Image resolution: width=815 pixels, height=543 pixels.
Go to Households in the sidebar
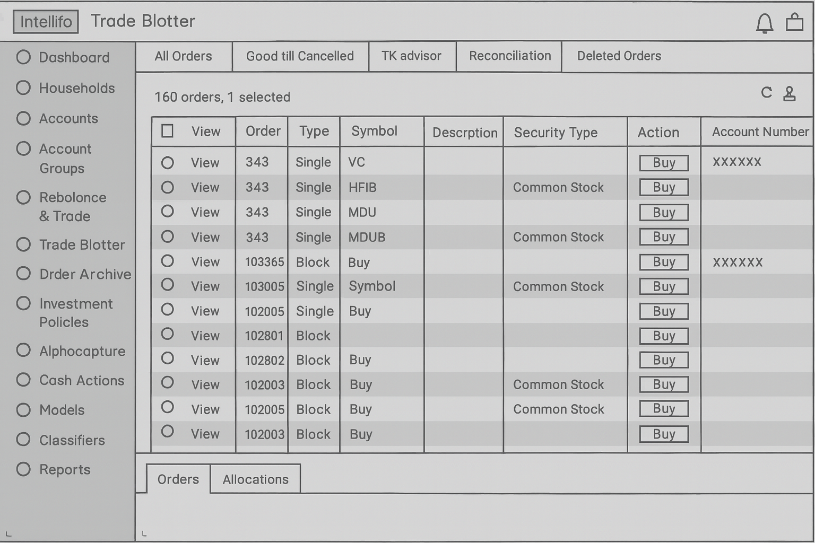coord(77,88)
